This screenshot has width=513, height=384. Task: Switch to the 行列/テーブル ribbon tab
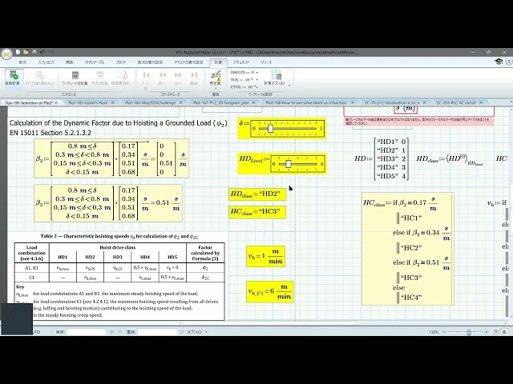tap(95, 62)
